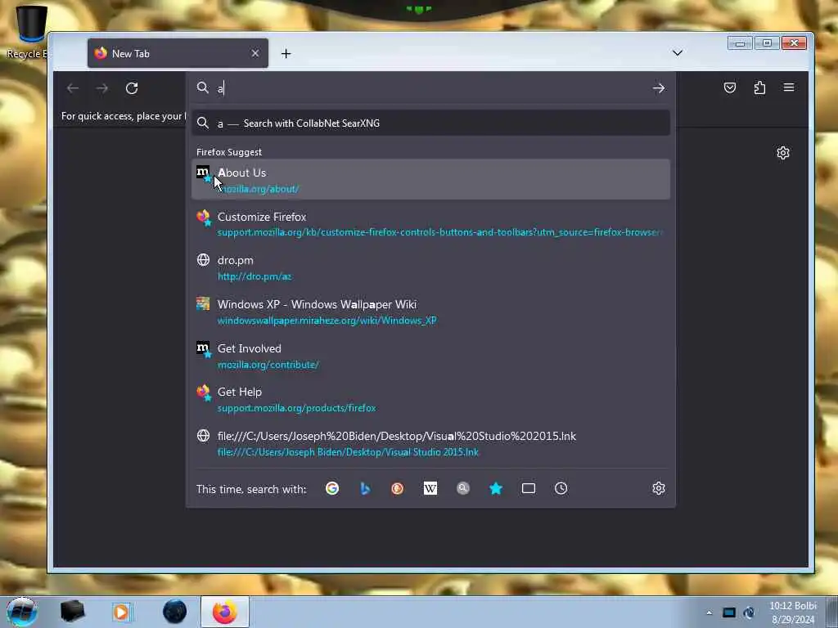Image resolution: width=838 pixels, height=628 pixels.
Task: Search this time with Google
Action: pos(332,488)
